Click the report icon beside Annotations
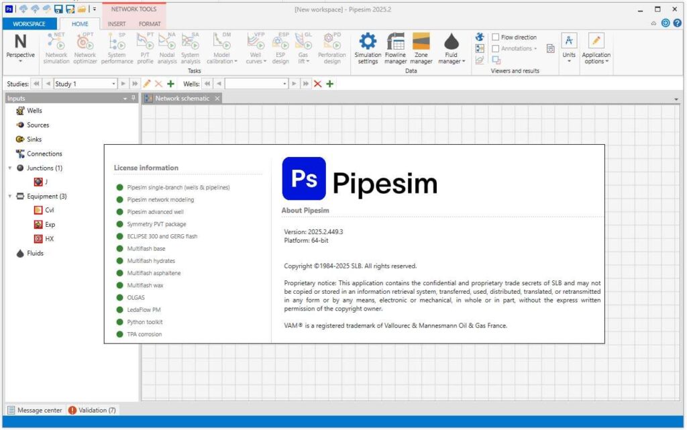 click(x=551, y=48)
